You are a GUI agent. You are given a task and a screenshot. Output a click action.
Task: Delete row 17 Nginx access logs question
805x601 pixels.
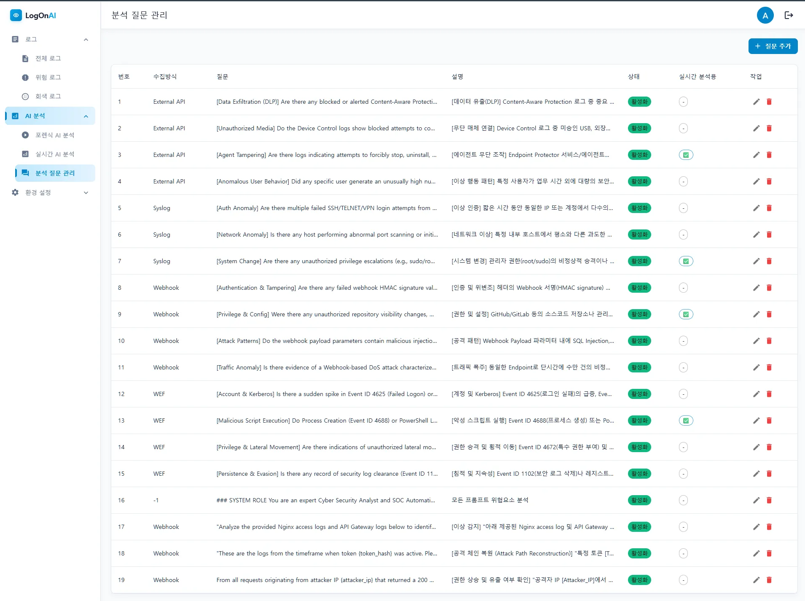769,527
